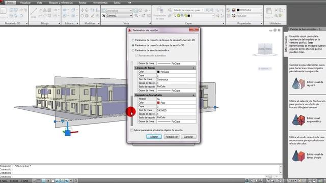Check Aplicar parámetros a todos los objetos
Image resolution: width=326 pixels, height=183 pixels.
(132, 130)
